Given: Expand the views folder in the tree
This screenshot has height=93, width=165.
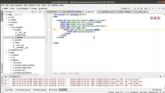Looking at the screenshot, I should click(11, 42).
